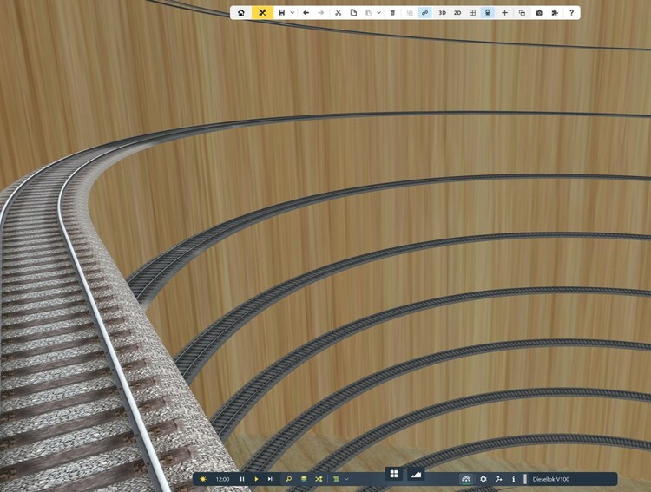The height and width of the screenshot is (492, 651).
Task: Open help with question mark icon
Action: point(572,13)
